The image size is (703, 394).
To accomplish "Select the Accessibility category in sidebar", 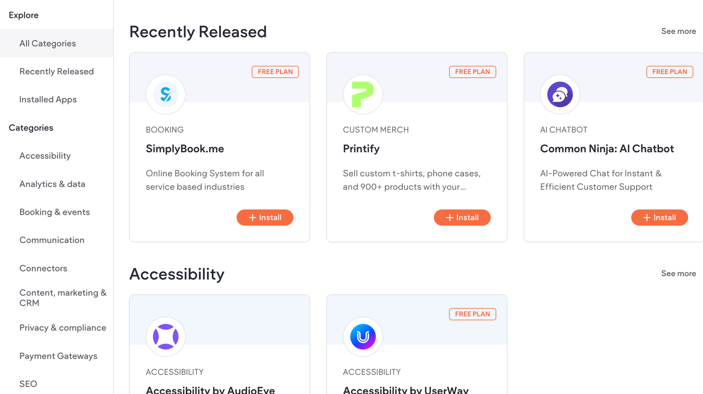I will 45,156.
